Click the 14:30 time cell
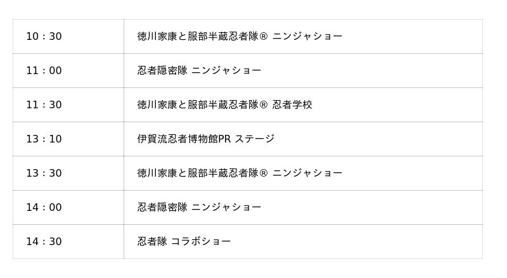This screenshot has height=278, width=507. [44, 242]
